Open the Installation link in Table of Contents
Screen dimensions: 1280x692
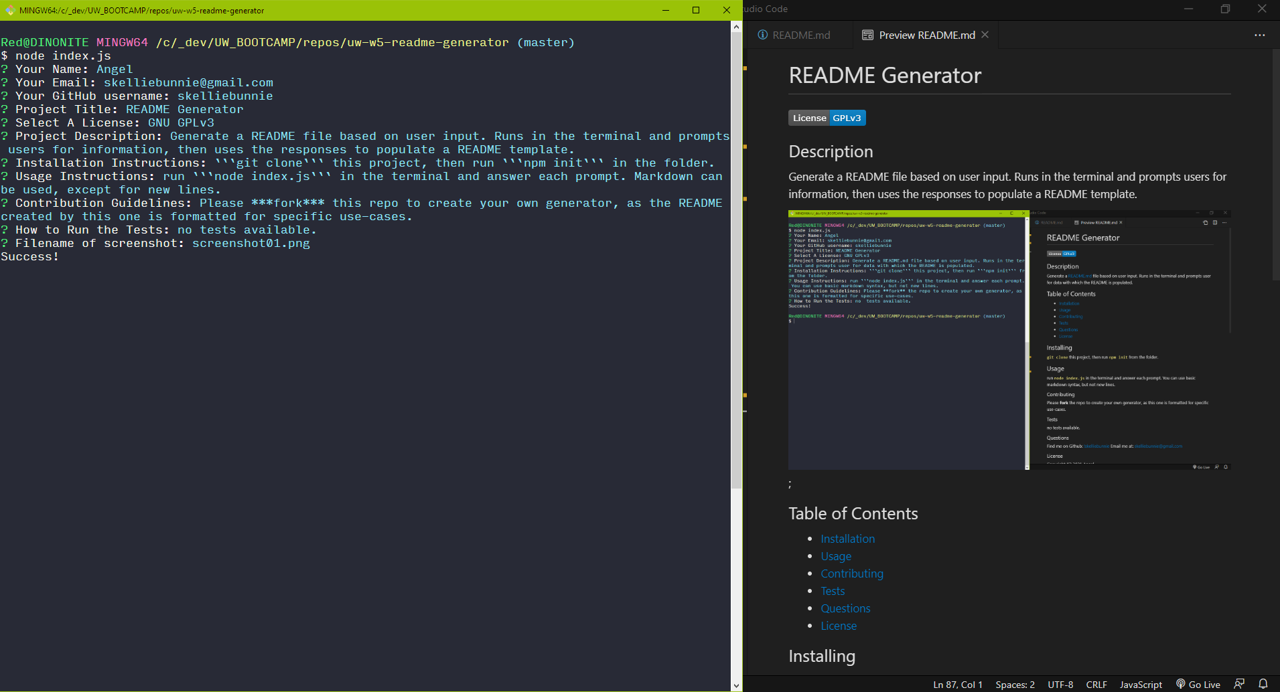[x=847, y=539]
